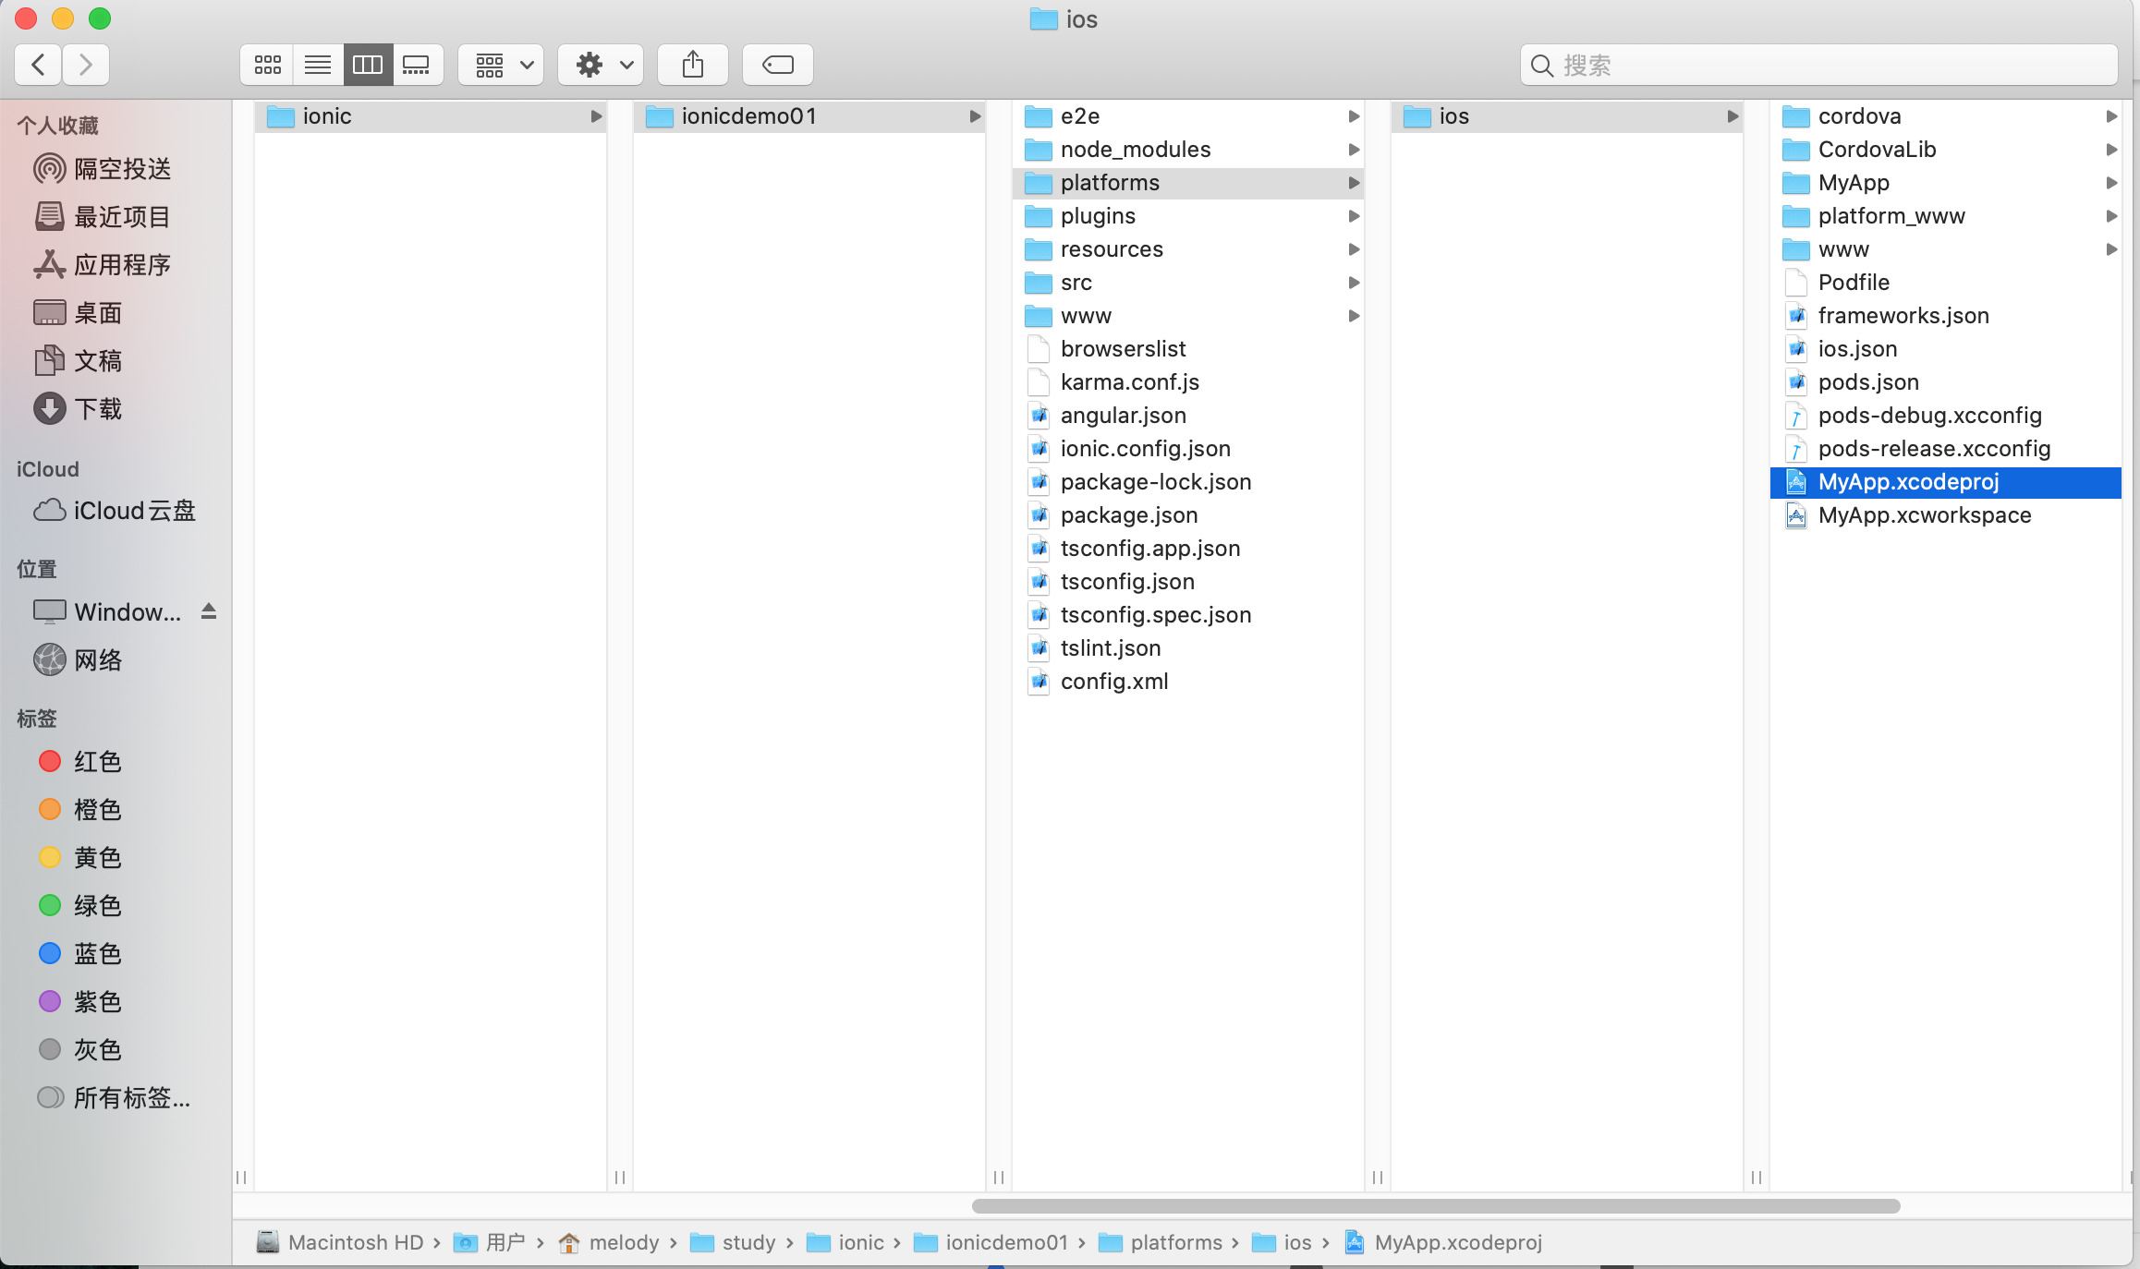This screenshot has height=1269, width=2140.
Task: Click the horizontal scrollbar thumb
Action: pos(1436,1206)
